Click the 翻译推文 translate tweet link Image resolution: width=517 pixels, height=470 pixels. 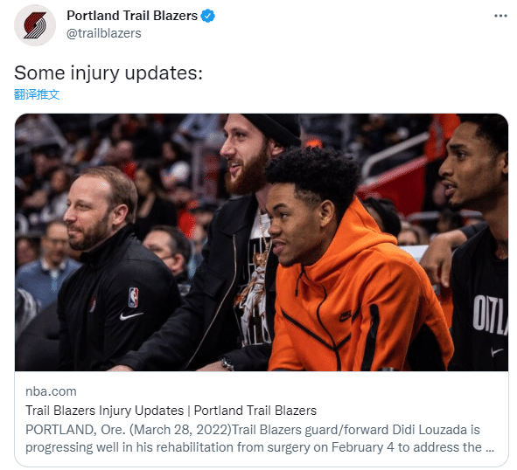tap(37, 94)
